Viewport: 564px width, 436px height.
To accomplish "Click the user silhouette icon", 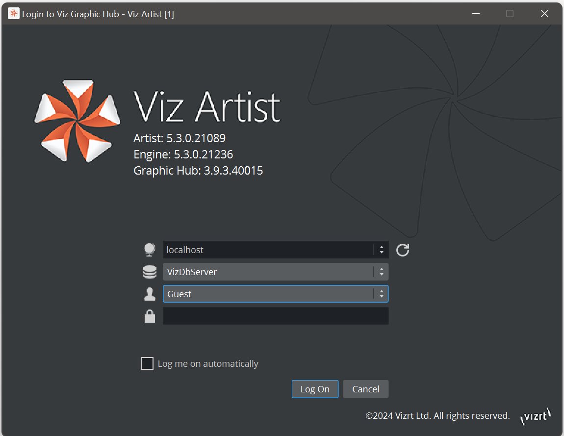I will (150, 294).
